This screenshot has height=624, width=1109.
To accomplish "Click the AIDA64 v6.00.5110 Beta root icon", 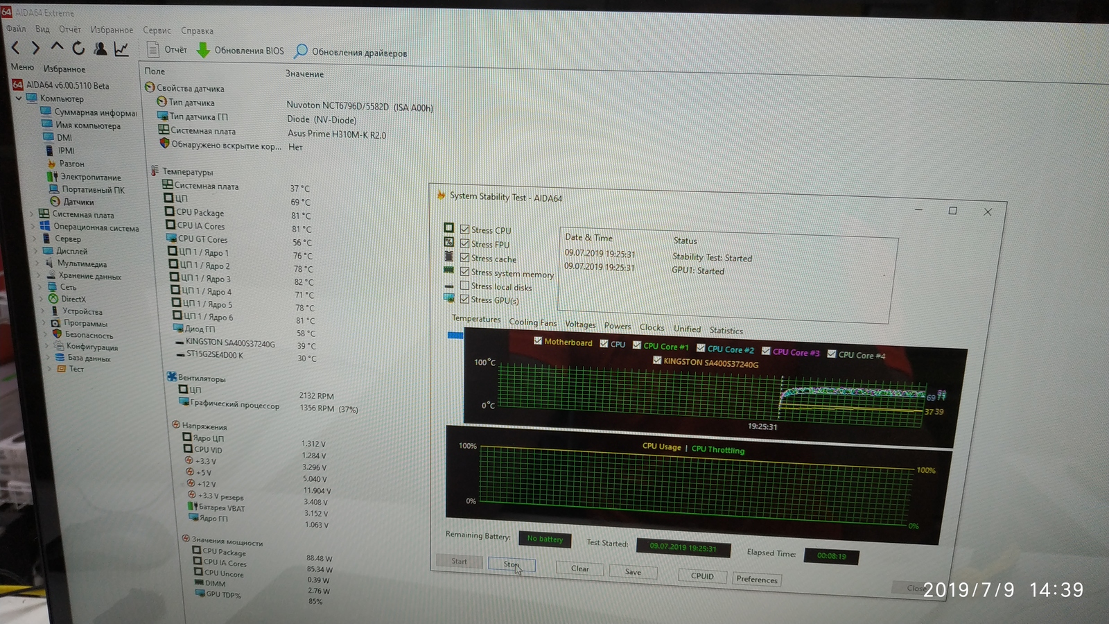I will (x=17, y=85).
